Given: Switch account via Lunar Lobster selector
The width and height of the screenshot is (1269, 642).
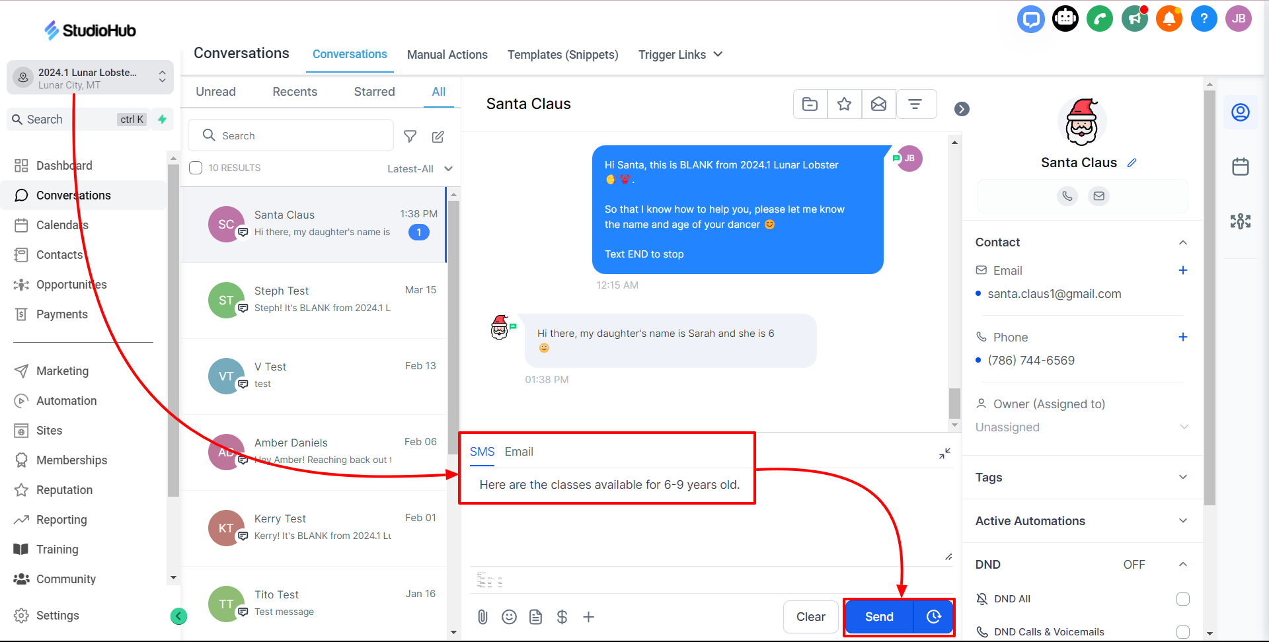Looking at the screenshot, I should coord(90,78).
